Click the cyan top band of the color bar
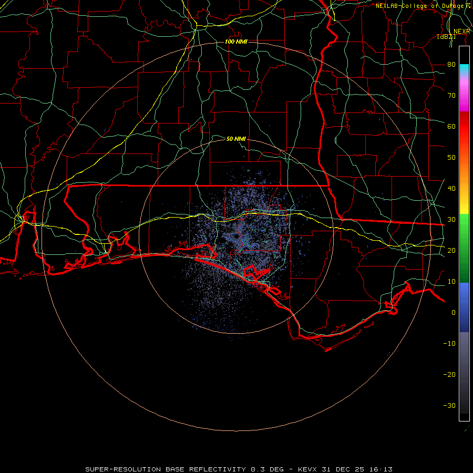Screen dimensions: 473x473 click(x=464, y=69)
